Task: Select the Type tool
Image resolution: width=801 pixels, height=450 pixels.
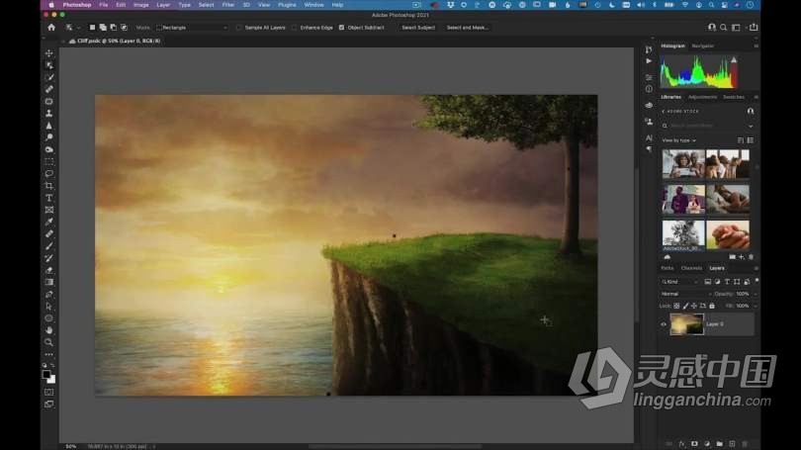Action: pos(49,198)
